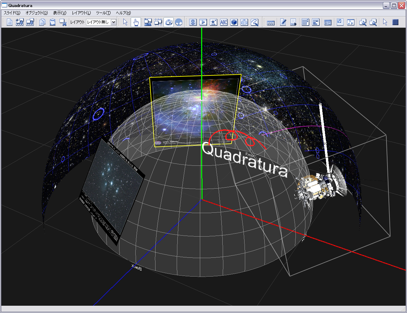The image size is (407, 313).
Task: Click the text-lines list panel icon
Action: coord(306,22)
